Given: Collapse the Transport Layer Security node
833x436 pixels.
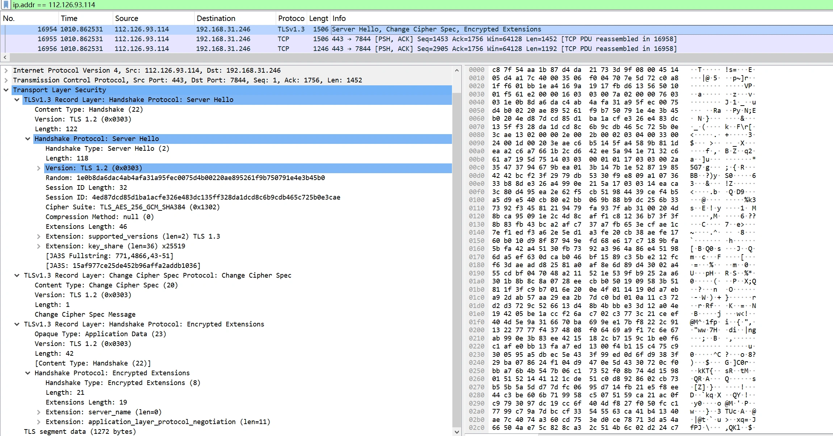Looking at the screenshot, I should pos(6,90).
